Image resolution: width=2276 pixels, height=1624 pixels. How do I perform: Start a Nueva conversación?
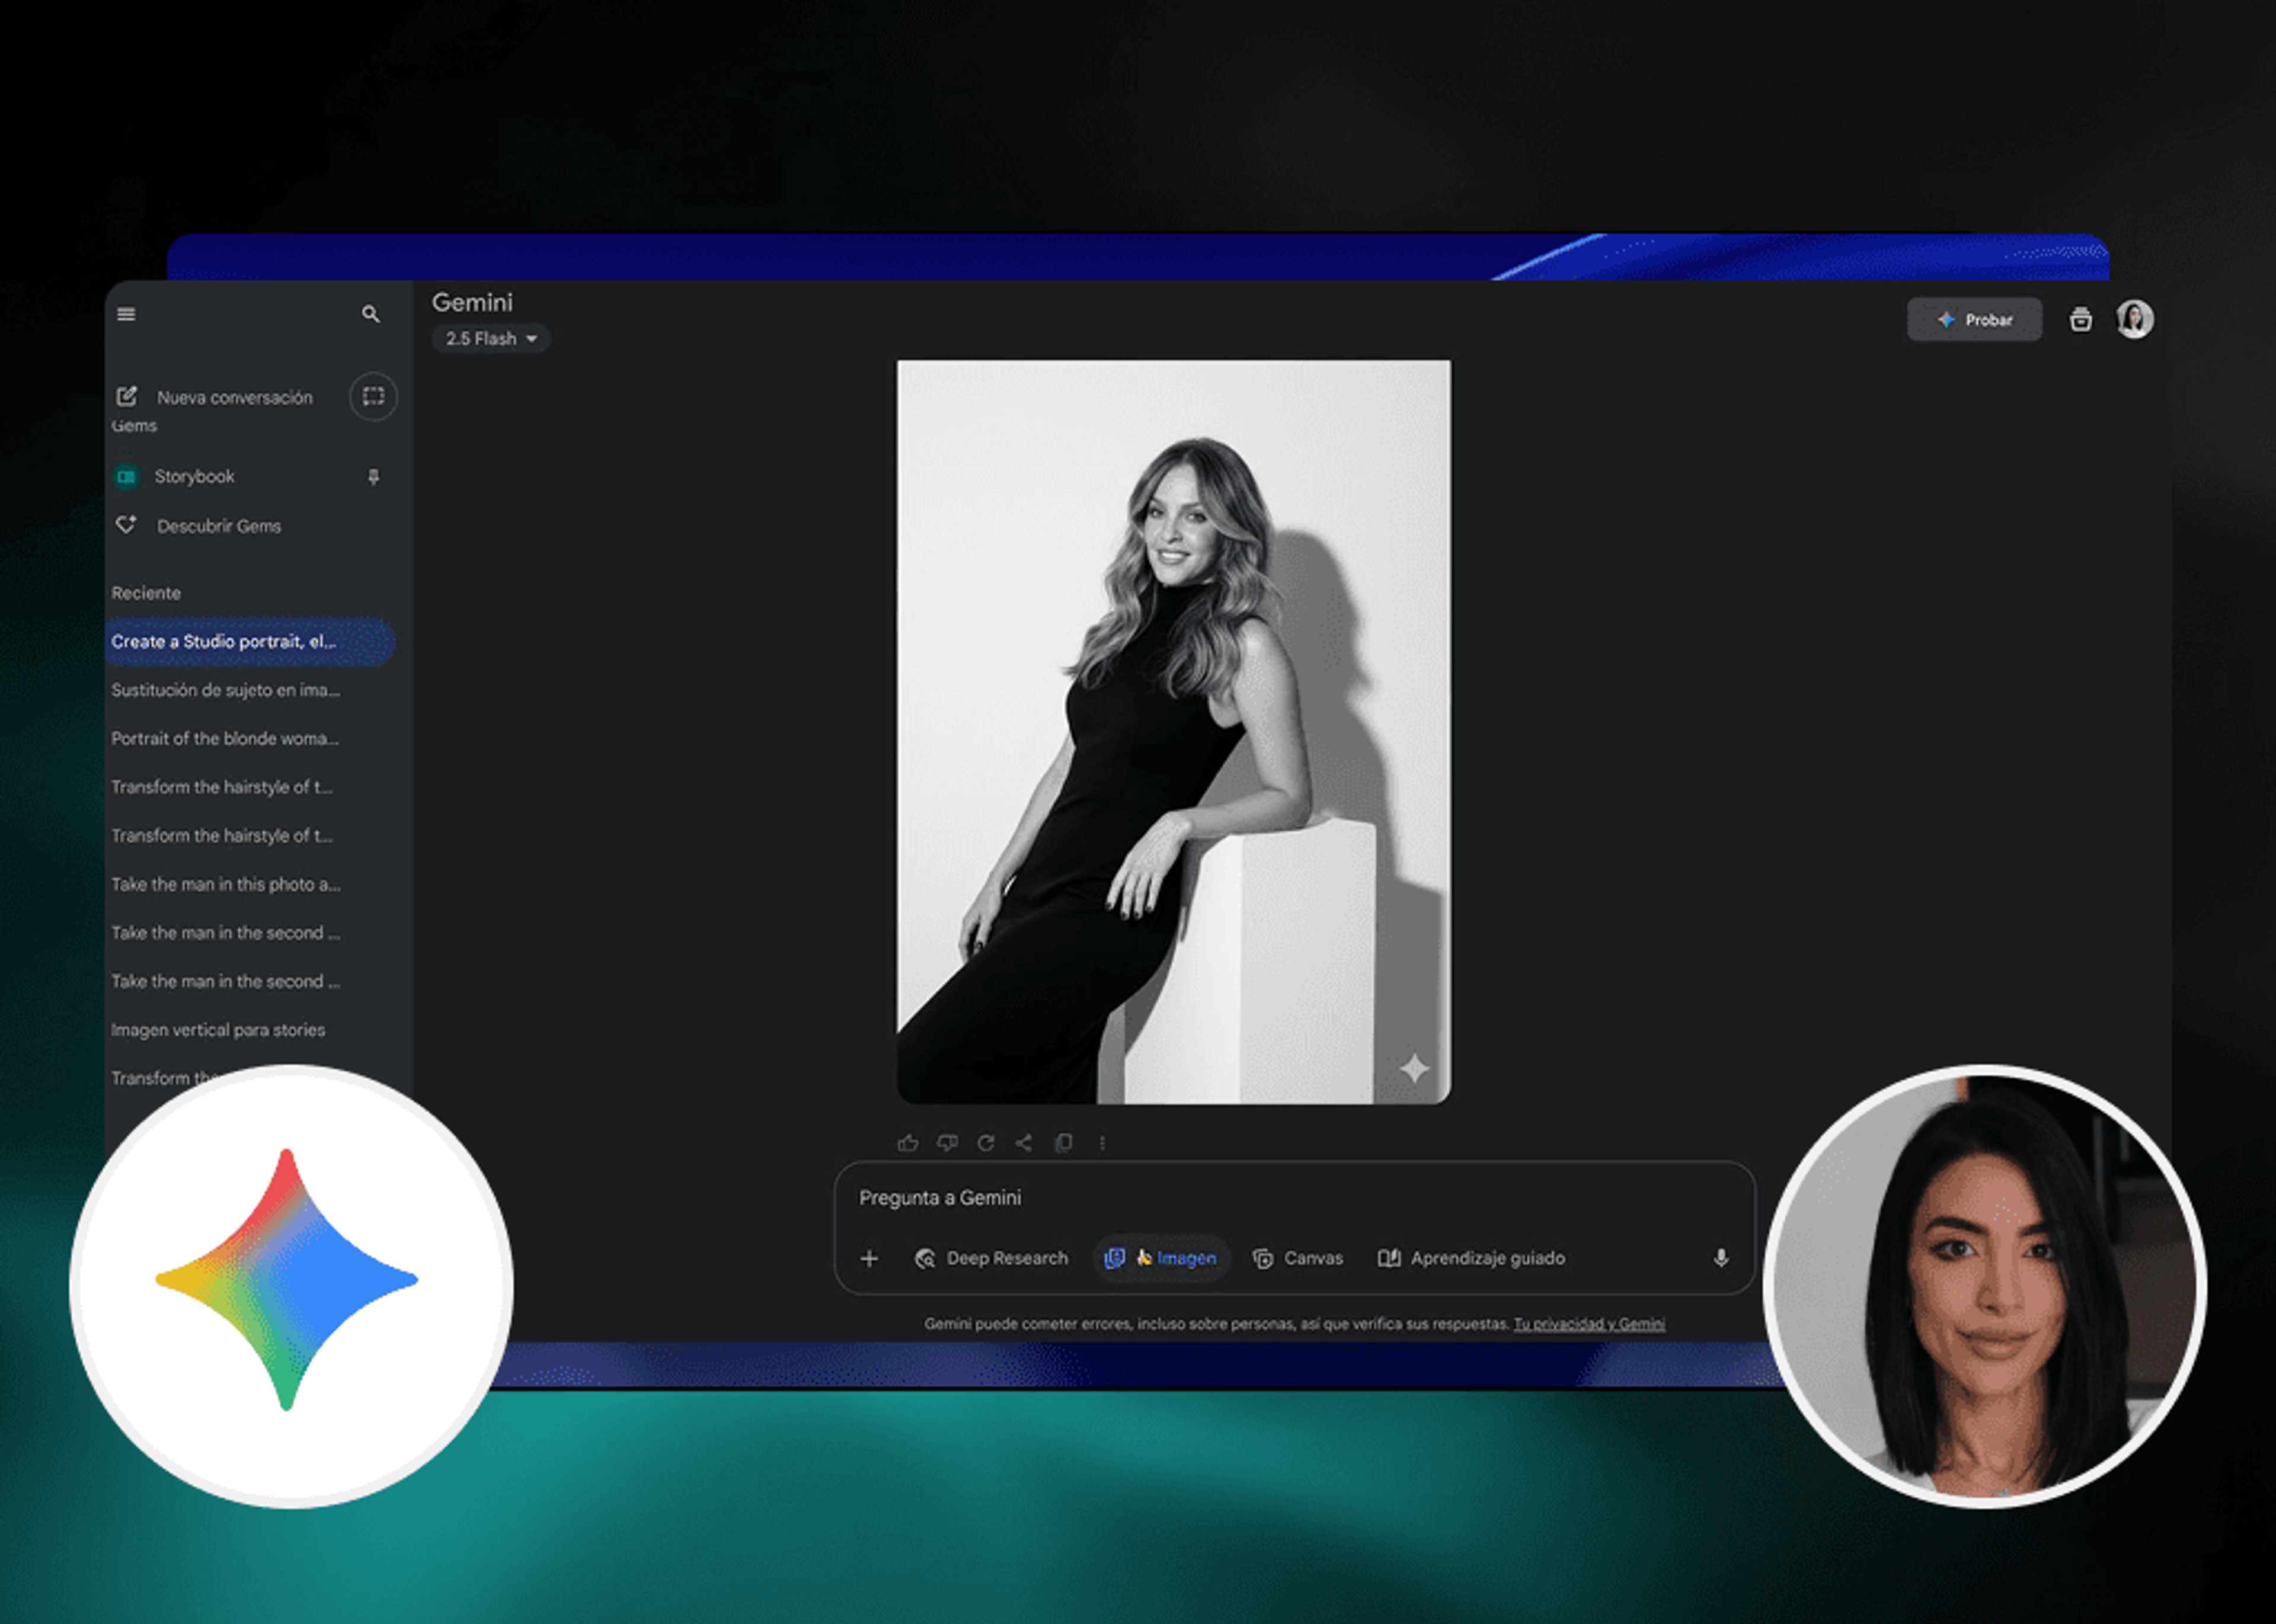pyautogui.click(x=214, y=397)
